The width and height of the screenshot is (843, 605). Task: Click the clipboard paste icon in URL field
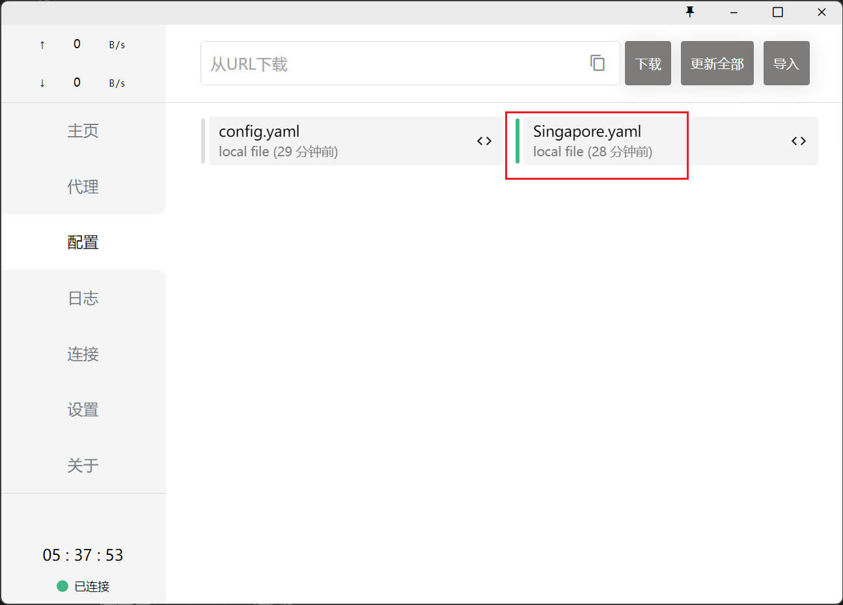[597, 63]
